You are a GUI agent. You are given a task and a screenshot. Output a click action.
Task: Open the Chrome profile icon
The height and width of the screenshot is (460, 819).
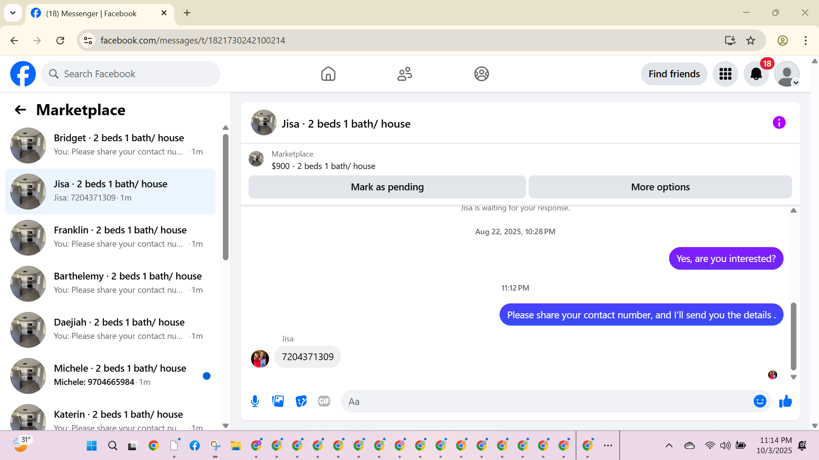pyautogui.click(x=782, y=41)
